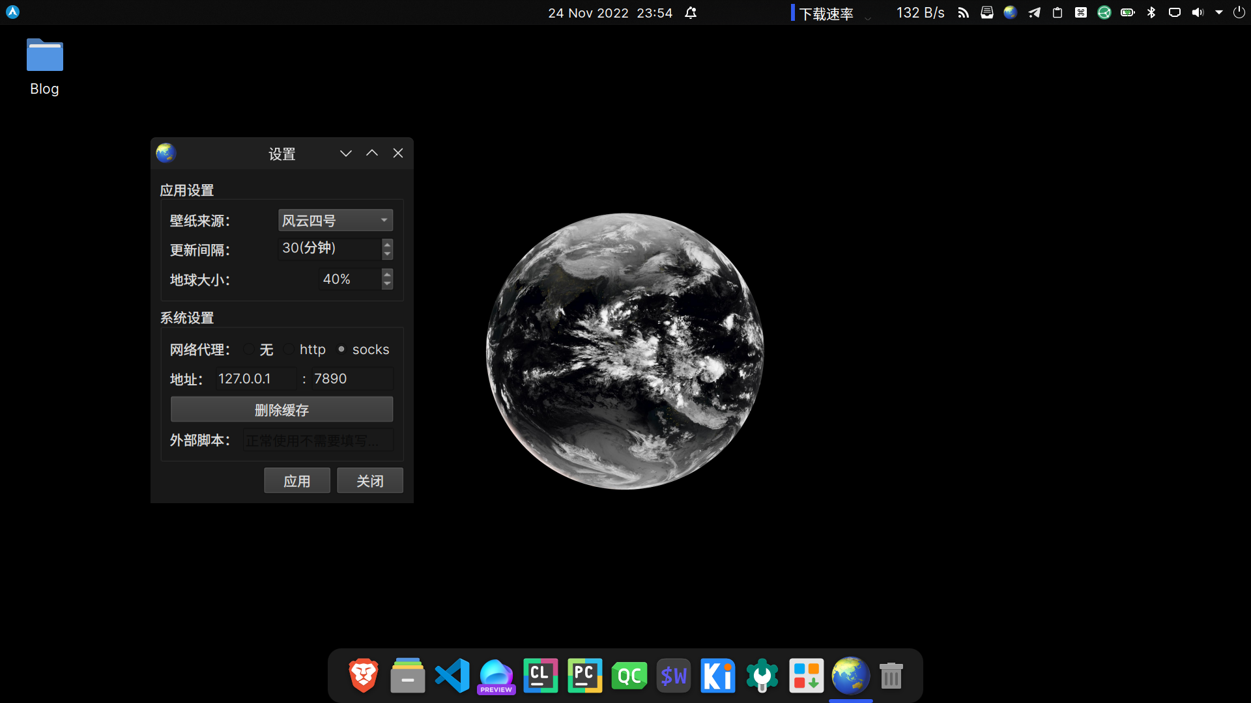Click the 应用 button
This screenshot has width=1251, height=703.
(x=296, y=480)
